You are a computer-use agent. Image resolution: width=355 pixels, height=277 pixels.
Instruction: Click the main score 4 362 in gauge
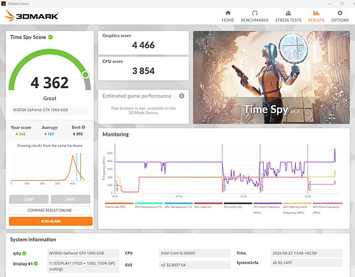pos(49,83)
